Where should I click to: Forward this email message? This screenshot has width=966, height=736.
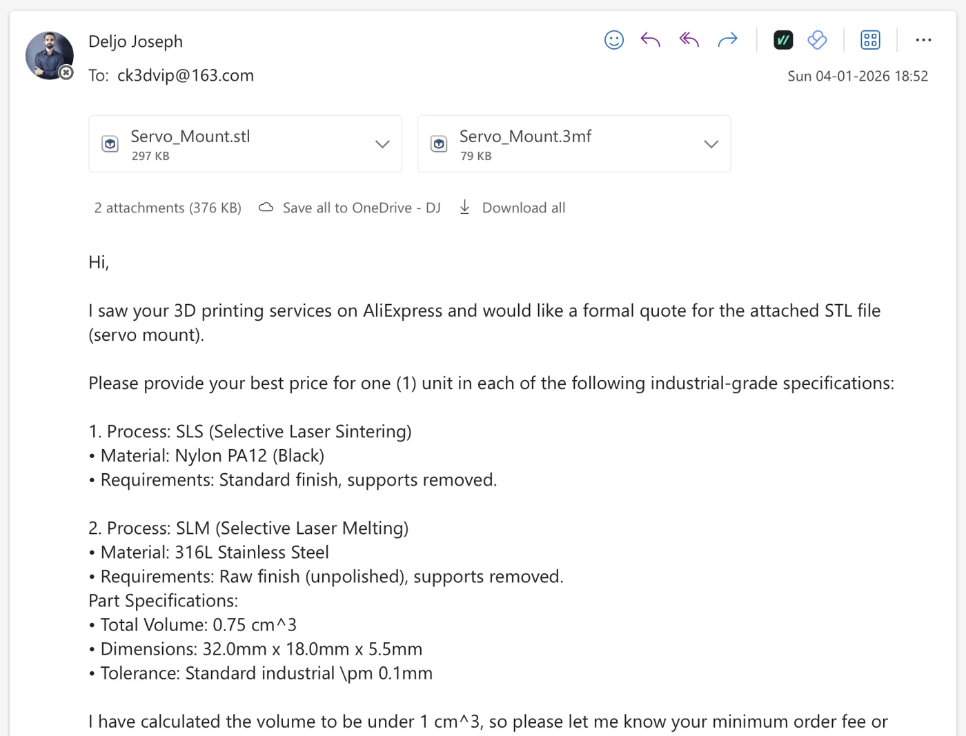[727, 40]
